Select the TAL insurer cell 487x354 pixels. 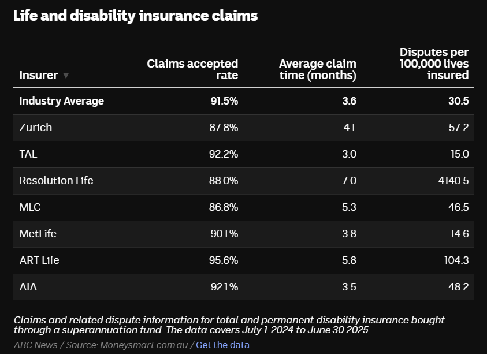(x=28, y=154)
